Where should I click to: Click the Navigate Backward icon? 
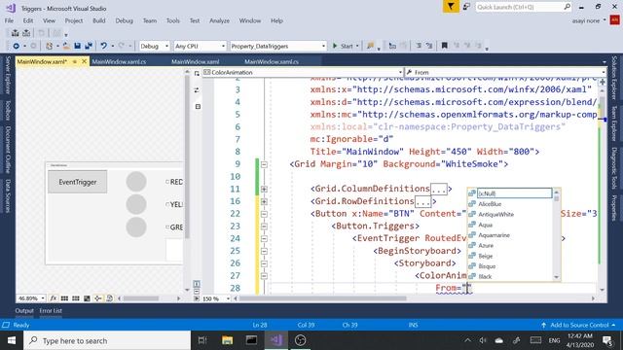pos(16,46)
